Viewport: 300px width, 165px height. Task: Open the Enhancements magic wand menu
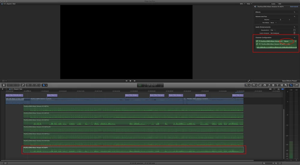(x=247, y=85)
